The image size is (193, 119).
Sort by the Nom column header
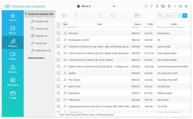[x=100, y=24]
